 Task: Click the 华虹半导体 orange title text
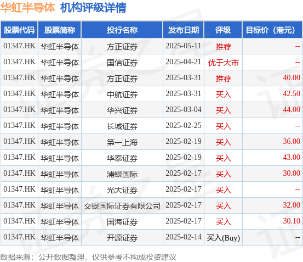click(x=27, y=8)
